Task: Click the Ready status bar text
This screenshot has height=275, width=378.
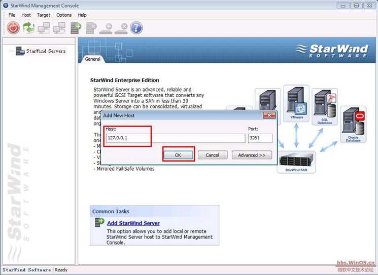Action: click(61, 270)
